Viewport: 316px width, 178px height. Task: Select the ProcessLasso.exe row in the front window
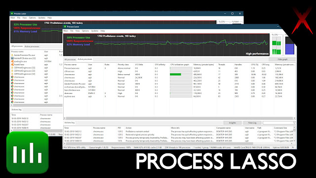pos(179,68)
